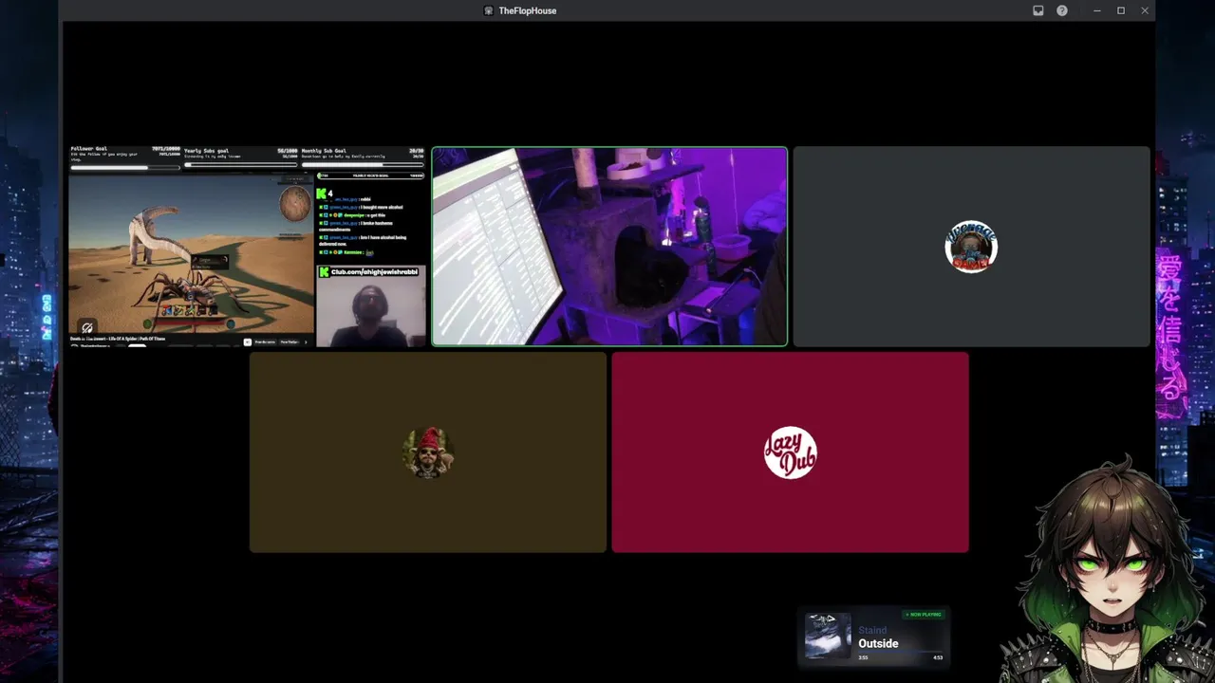Screen dimensions: 1215x683
Task: Close the TheFlopHouse call window
Action: point(1145,10)
